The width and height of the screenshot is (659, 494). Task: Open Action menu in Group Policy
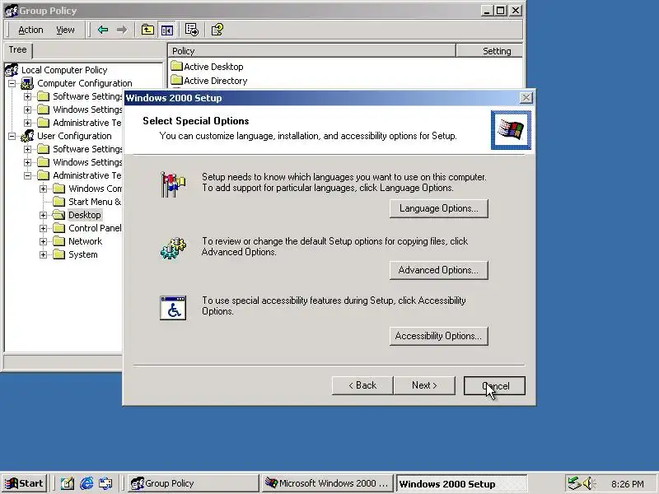tap(30, 30)
